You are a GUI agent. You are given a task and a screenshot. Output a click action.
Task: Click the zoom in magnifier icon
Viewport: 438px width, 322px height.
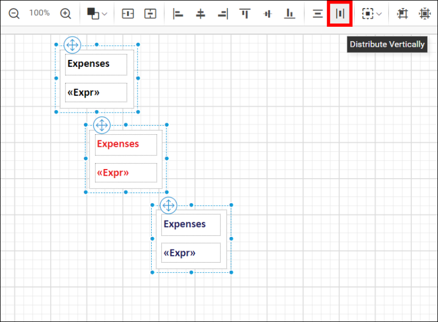coord(66,13)
